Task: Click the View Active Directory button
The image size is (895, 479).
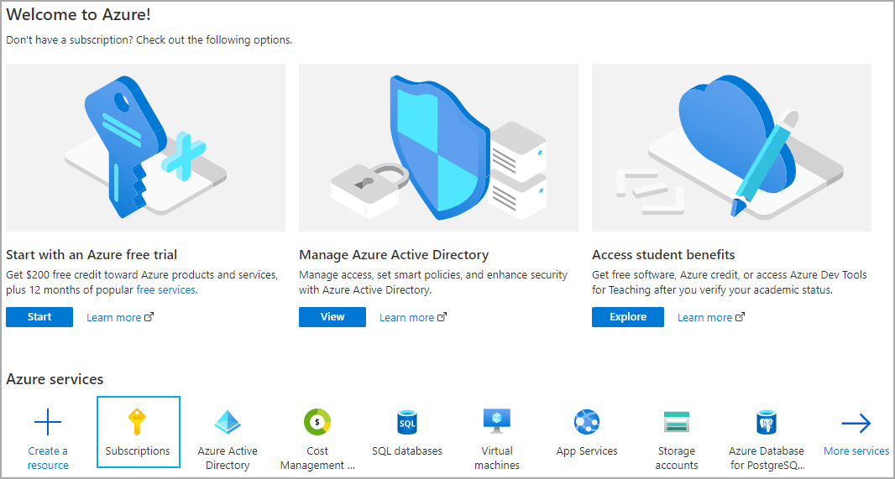Action: [332, 317]
